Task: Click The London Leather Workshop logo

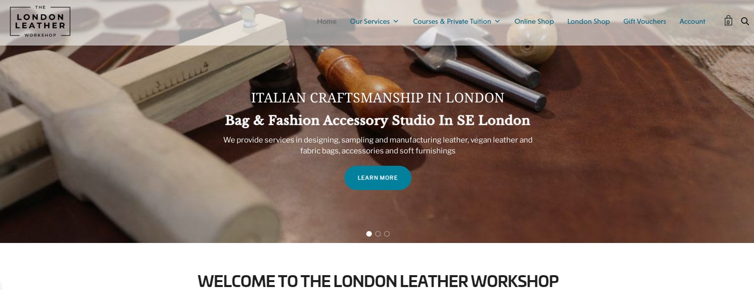Action: 40,21
